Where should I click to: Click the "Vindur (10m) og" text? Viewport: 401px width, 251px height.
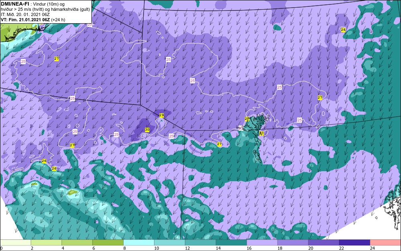(49, 4)
